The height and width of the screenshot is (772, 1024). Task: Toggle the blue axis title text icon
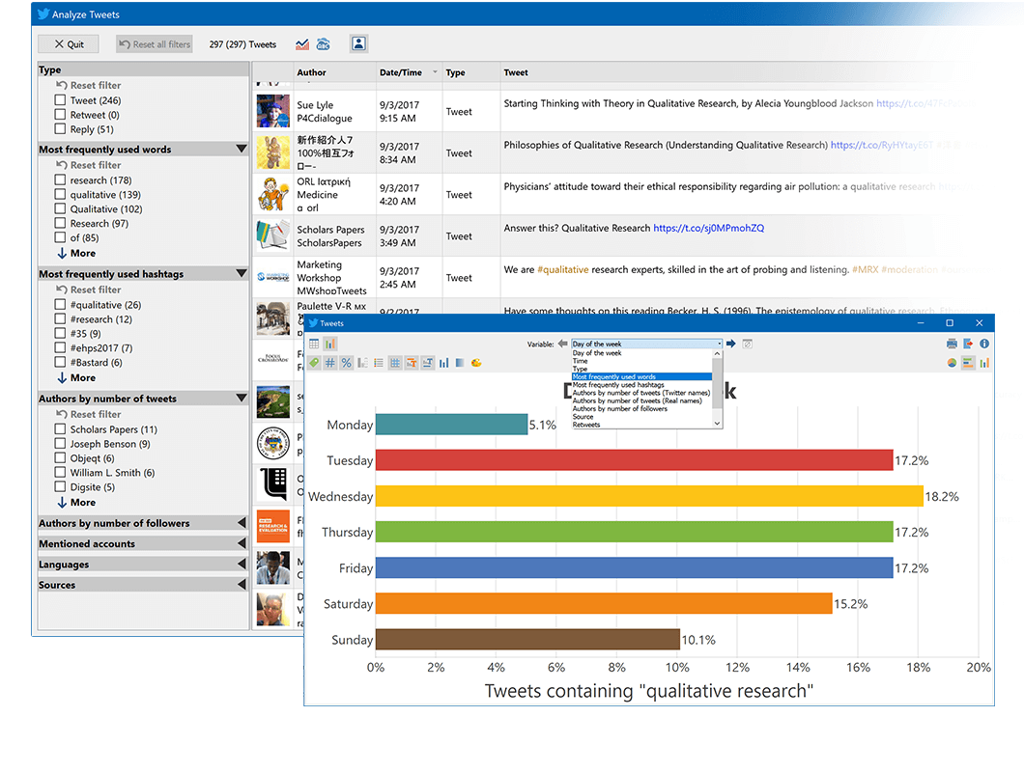coord(428,363)
